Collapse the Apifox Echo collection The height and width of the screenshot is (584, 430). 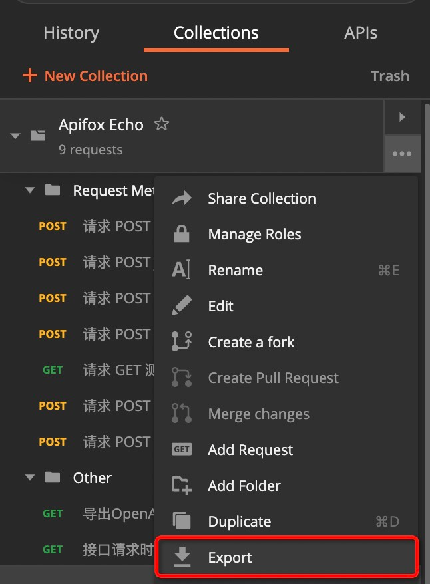(x=15, y=136)
